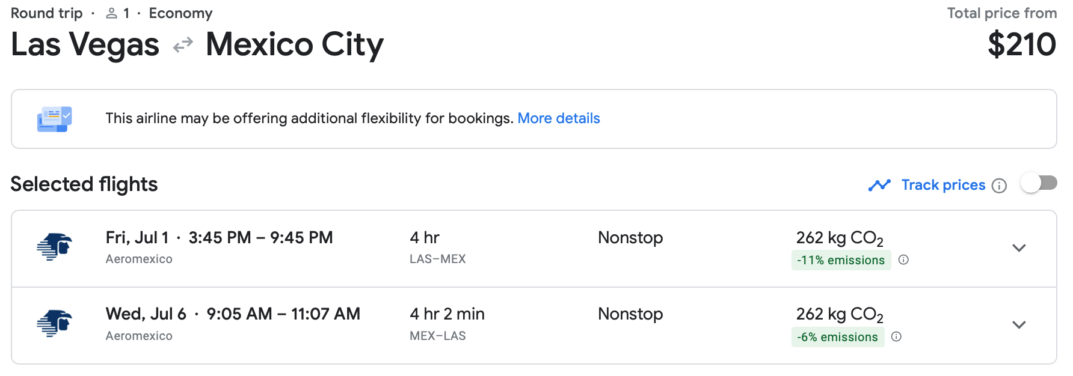Click the round trip arrows icon
Screen dimensions: 1073x376
[x=183, y=44]
